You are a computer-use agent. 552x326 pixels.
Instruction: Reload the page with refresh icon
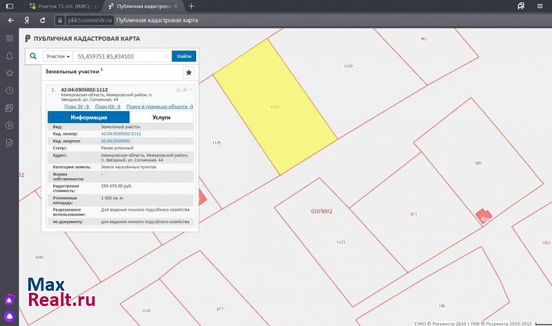pos(43,20)
